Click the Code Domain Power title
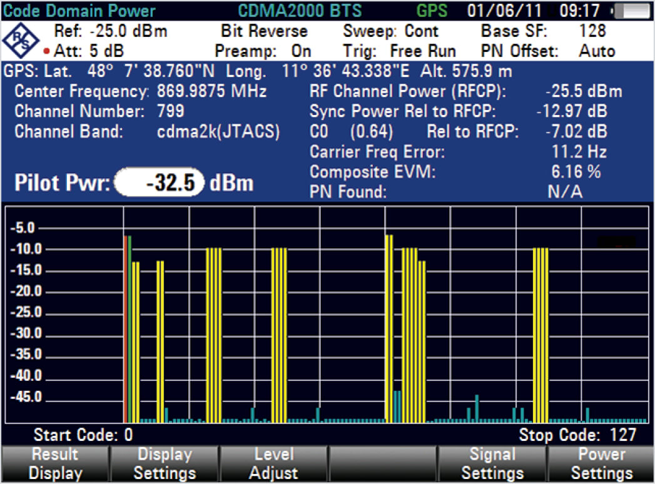 tap(78, 10)
